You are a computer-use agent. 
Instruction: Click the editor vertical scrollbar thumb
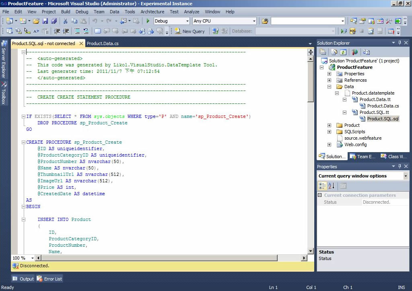(x=311, y=82)
